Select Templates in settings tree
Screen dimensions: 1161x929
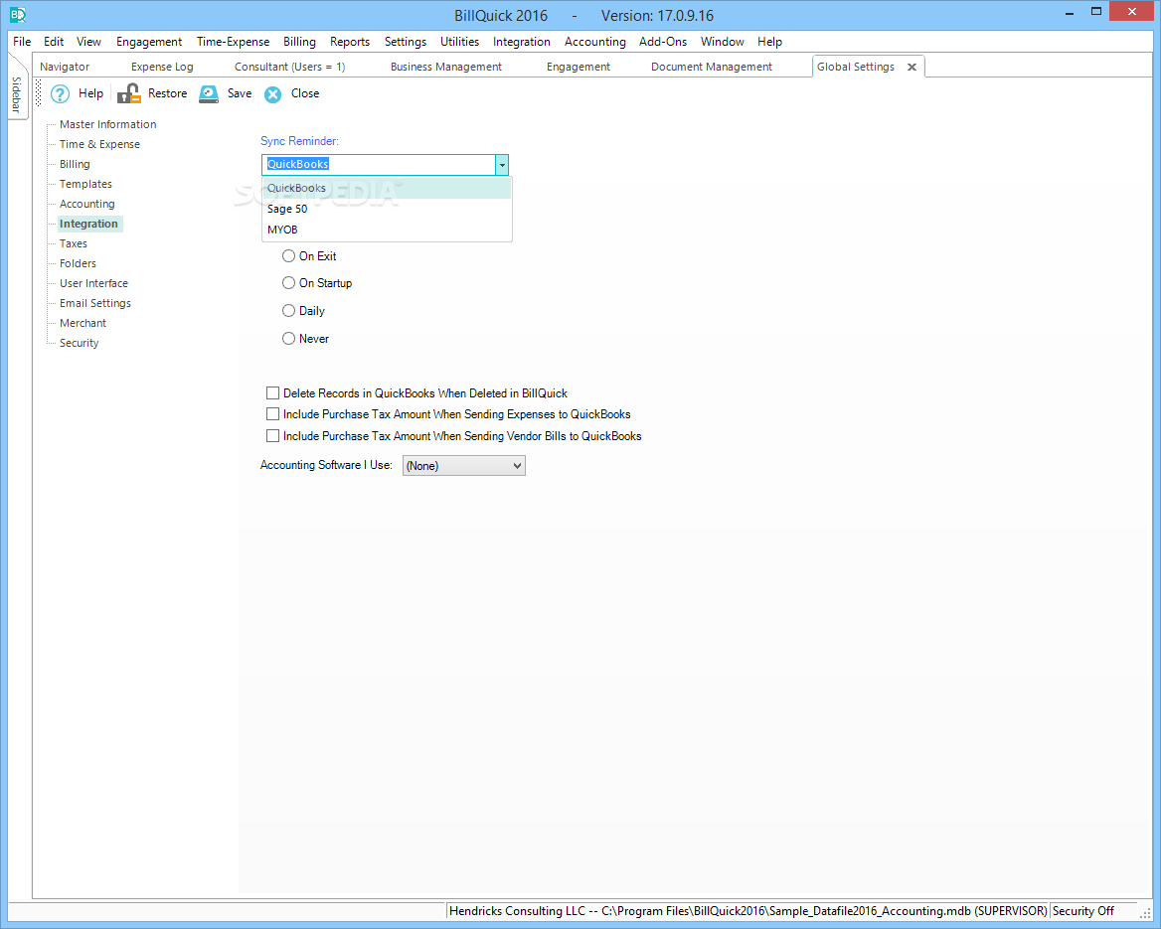(x=85, y=184)
